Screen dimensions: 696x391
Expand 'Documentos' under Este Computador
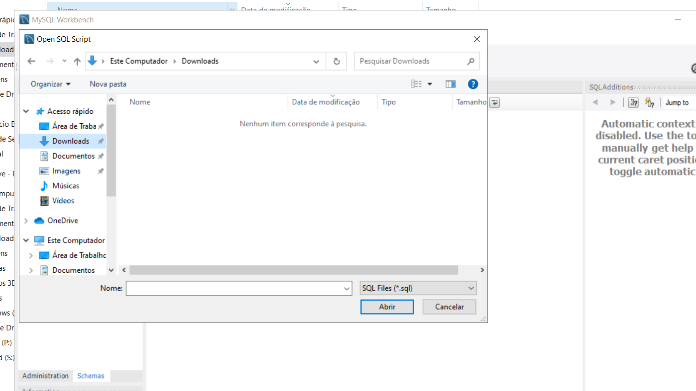click(x=31, y=270)
